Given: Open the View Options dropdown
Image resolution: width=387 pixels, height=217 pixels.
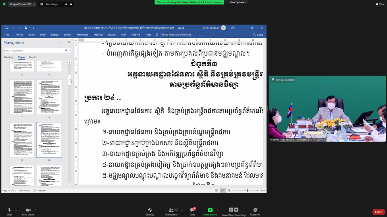Looking at the screenshot, I should tap(238, 2).
